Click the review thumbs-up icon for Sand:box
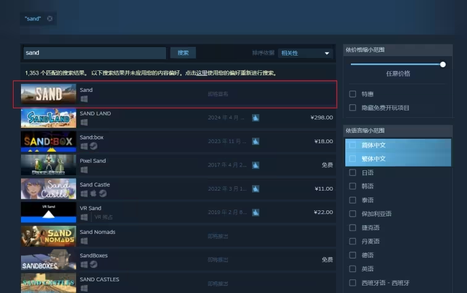The width and height of the screenshot is (467, 293). pyautogui.click(x=256, y=141)
